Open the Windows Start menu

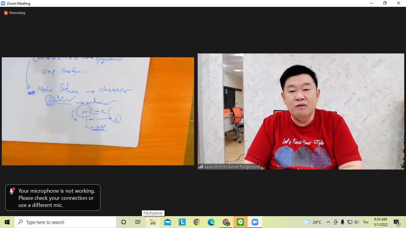(7, 222)
